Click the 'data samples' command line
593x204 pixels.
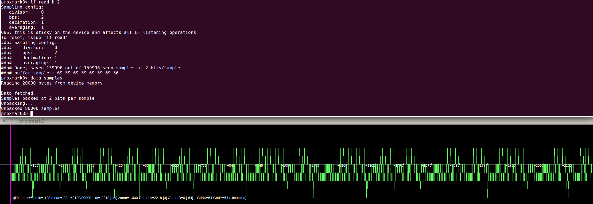click(x=32, y=78)
